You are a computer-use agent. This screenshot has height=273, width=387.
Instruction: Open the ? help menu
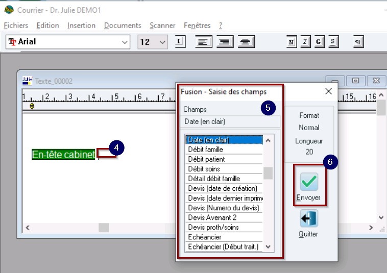click(x=221, y=26)
